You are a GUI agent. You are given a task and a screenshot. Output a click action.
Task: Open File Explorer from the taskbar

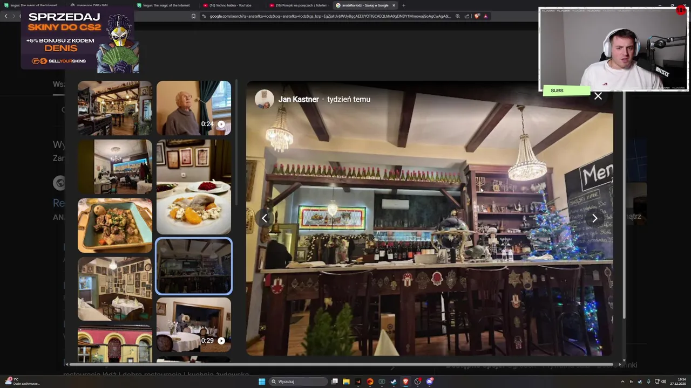(347, 382)
